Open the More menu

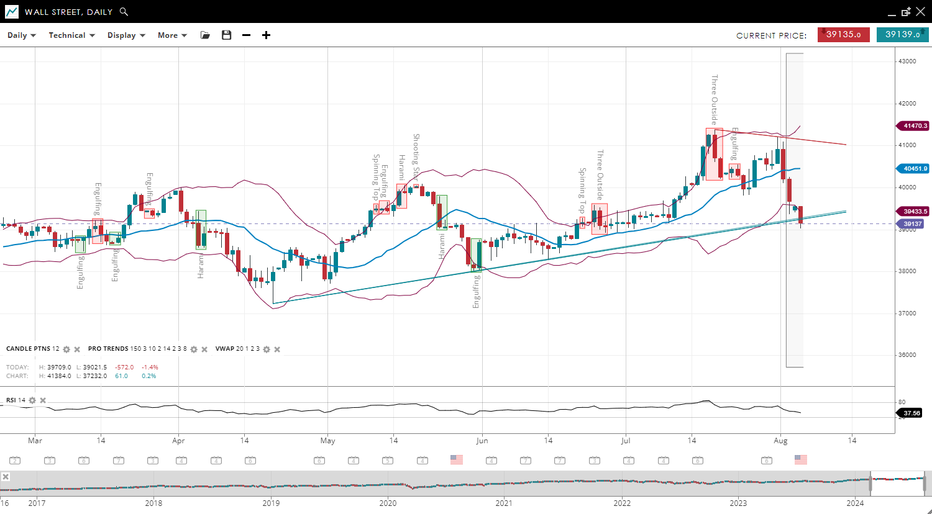pyautogui.click(x=172, y=35)
